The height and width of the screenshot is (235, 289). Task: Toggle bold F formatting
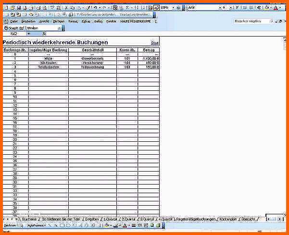(237, 8)
